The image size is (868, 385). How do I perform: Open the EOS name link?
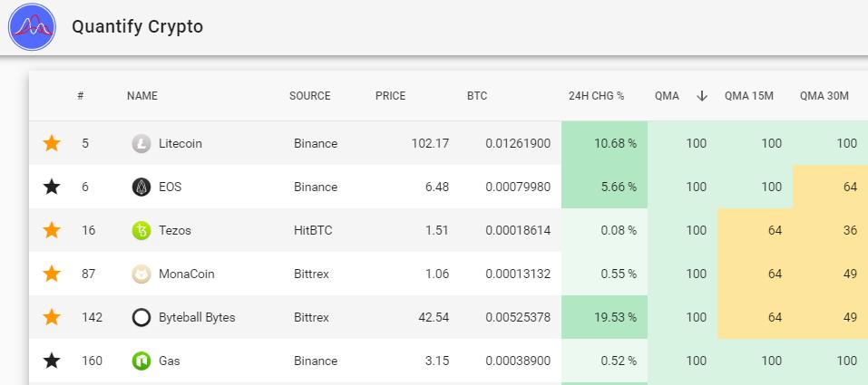pos(170,187)
